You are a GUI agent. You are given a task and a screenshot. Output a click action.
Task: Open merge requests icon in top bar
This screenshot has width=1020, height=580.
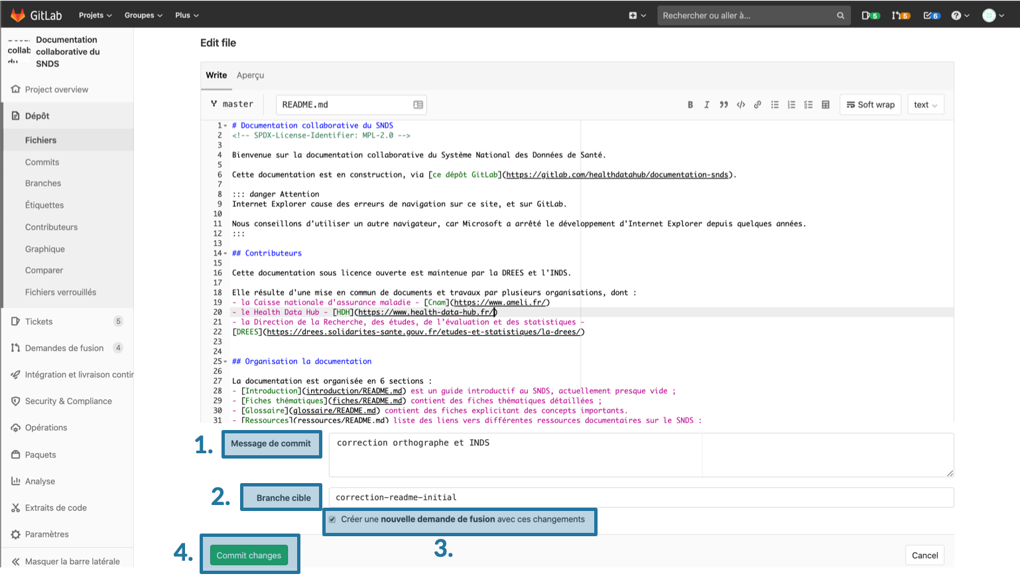coord(900,15)
